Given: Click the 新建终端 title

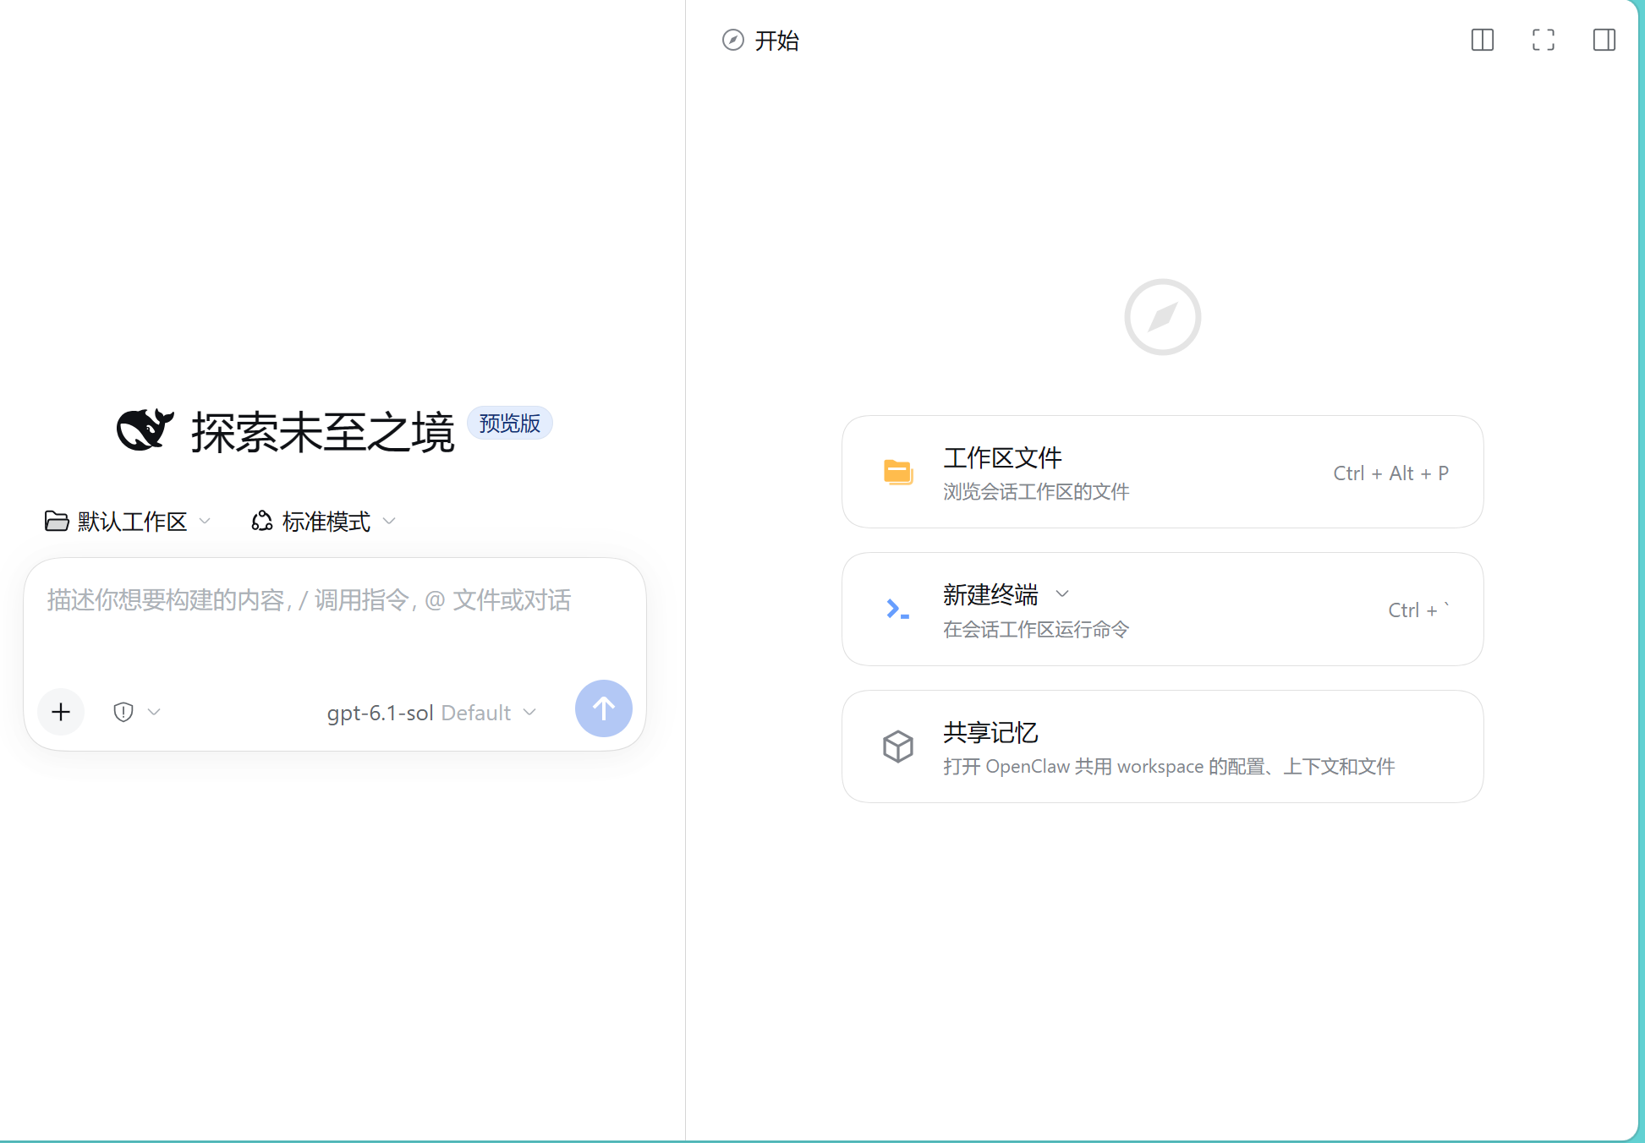Looking at the screenshot, I should [990, 594].
